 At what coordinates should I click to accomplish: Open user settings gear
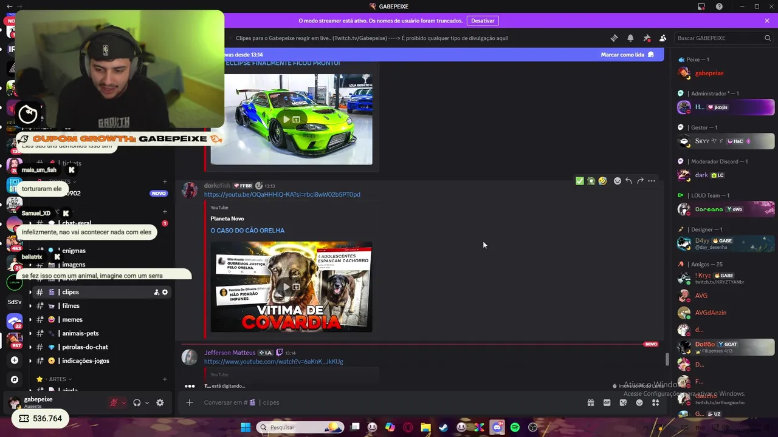[x=160, y=402]
